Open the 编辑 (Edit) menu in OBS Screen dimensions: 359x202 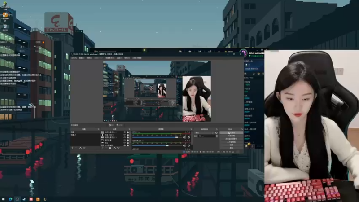tap(82, 58)
